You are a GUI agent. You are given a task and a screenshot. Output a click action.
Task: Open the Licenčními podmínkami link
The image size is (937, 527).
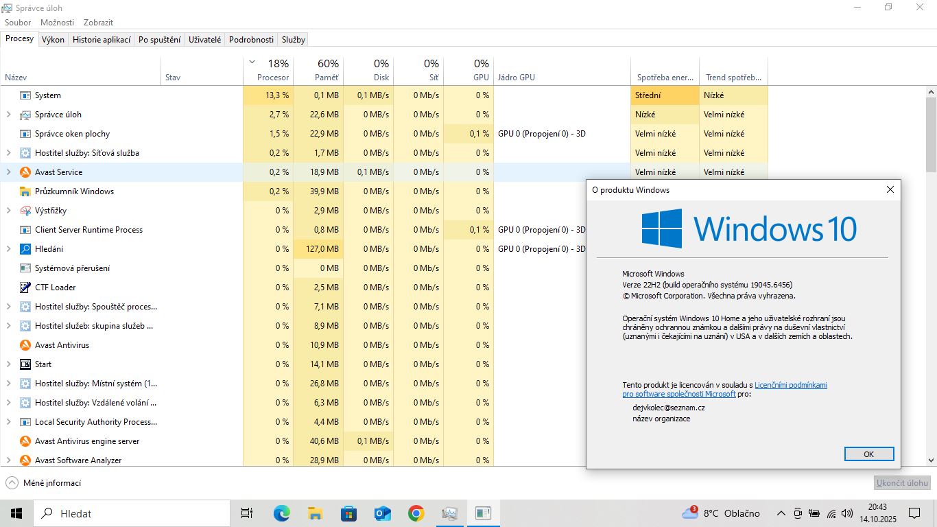point(791,385)
